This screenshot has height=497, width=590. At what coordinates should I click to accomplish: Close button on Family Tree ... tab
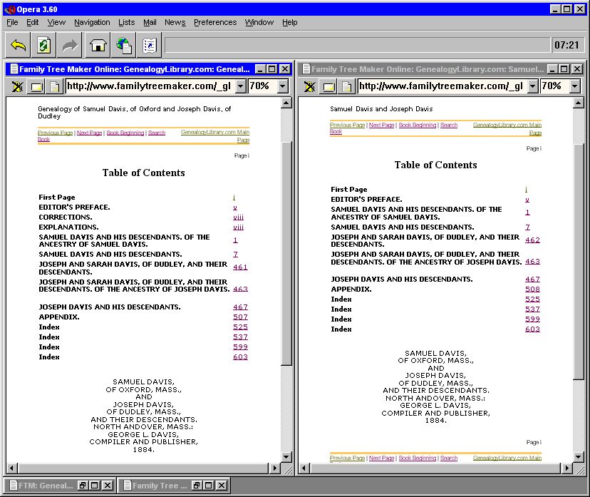point(222,486)
